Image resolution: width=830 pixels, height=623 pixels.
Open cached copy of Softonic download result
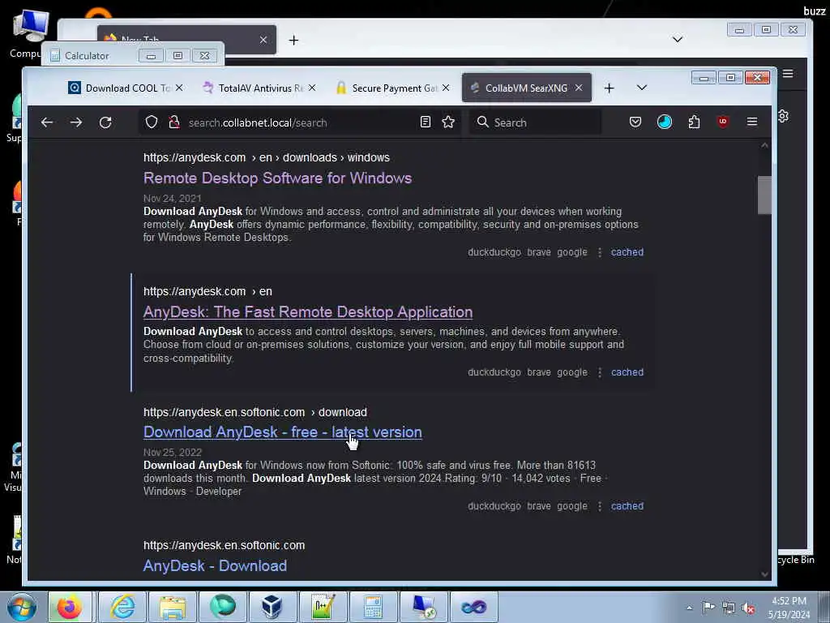coord(627,506)
